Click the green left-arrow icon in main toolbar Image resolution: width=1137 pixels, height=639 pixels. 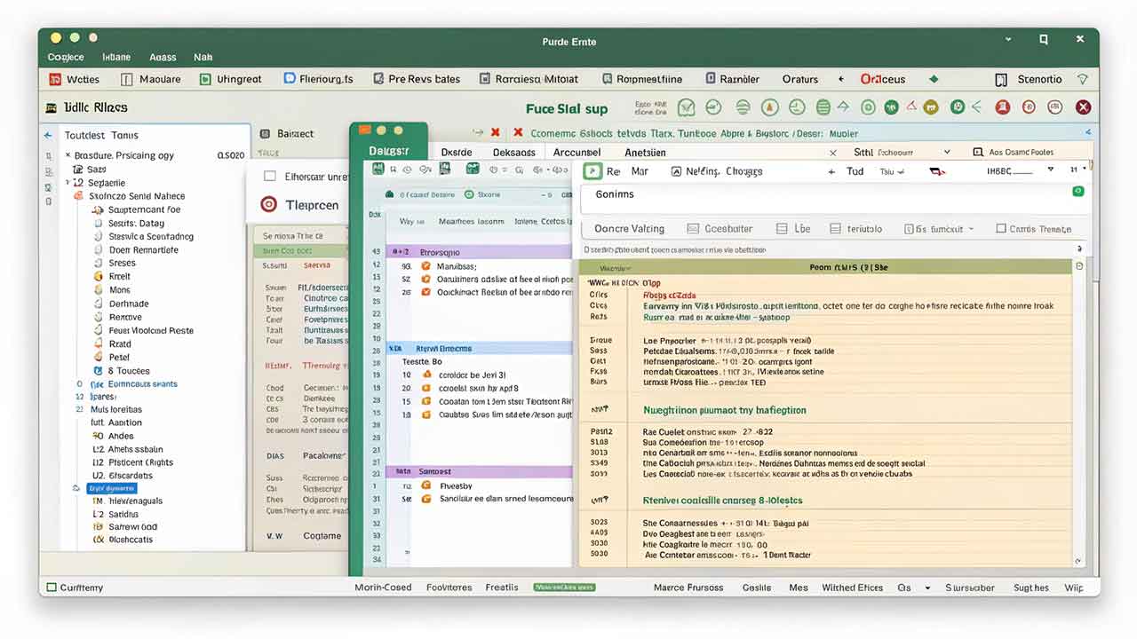coord(977,107)
